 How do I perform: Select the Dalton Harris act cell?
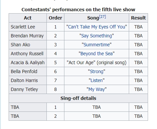[28, 80]
